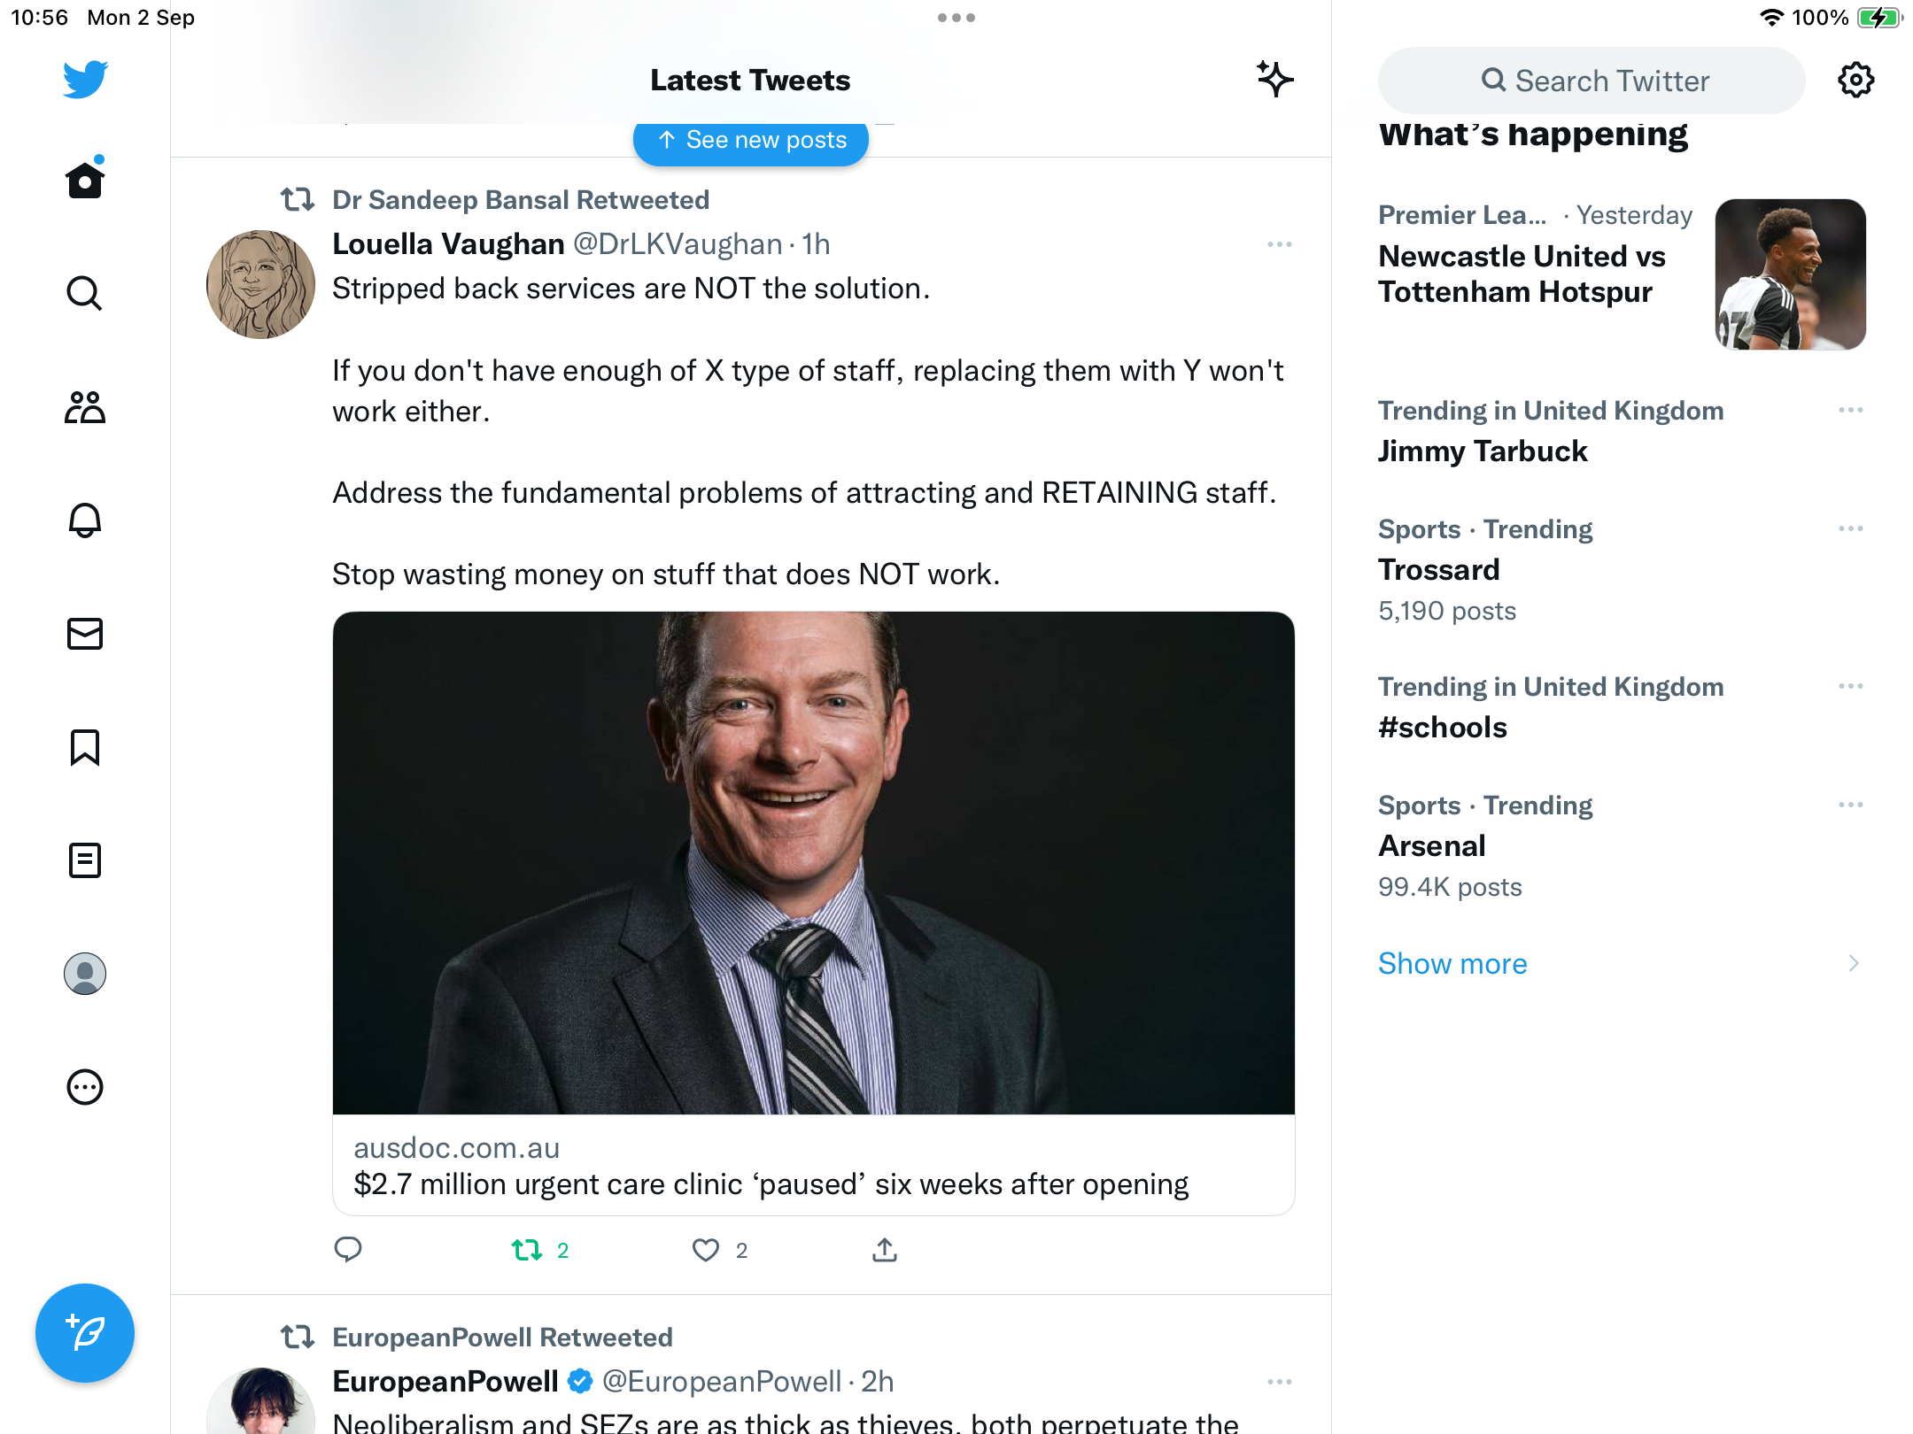The image size is (1913, 1434).
Task: Share Louella Vaughan's tweet
Action: (x=885, y=1250)
